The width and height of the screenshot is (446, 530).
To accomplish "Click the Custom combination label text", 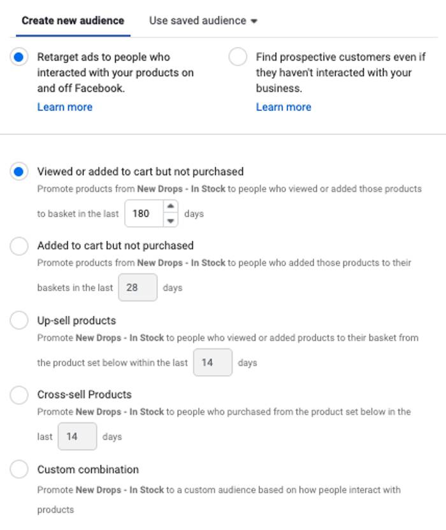I will pos(88,469).
